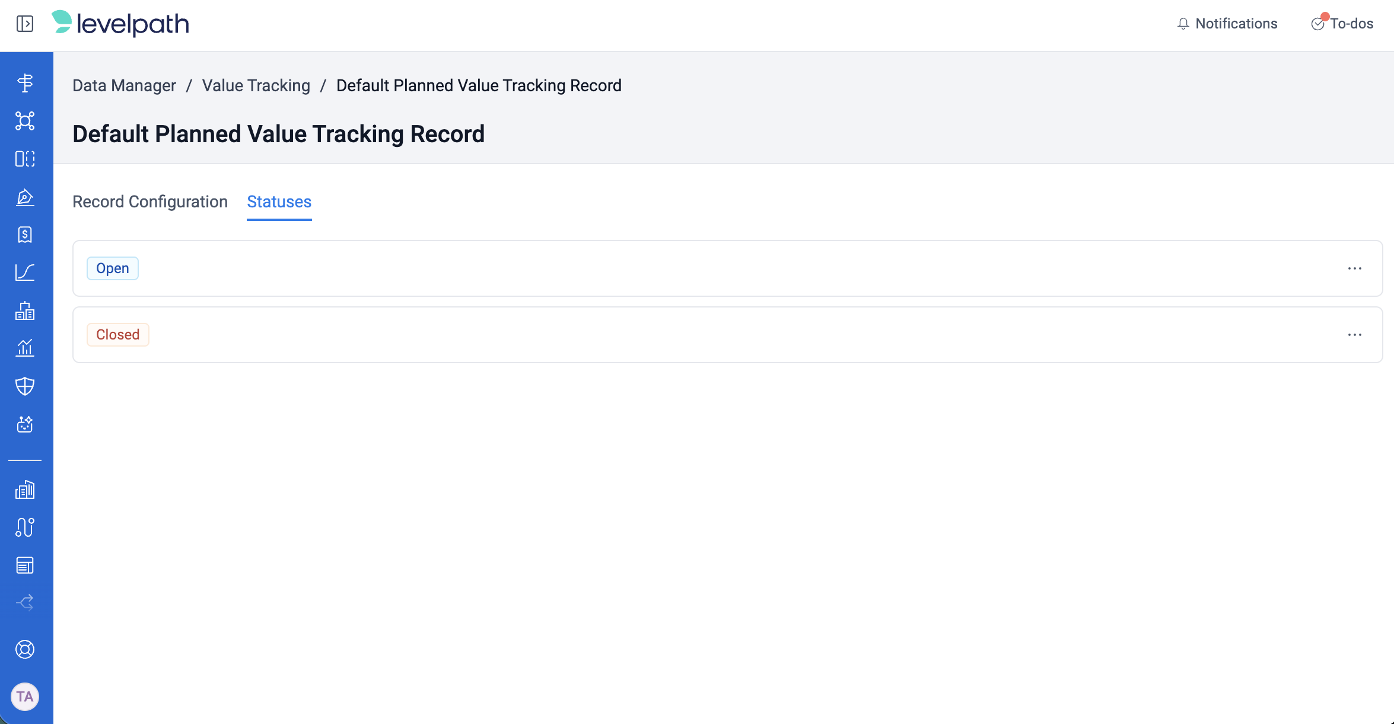The image size is (1394, 724).
Task: Go to Data Manager breadcrumb
Action: [124, 86]
